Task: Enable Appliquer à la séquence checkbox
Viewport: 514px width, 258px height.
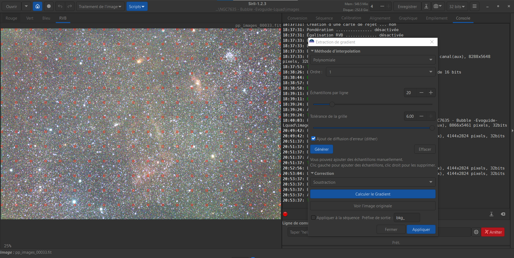Action: click(313, 218)
